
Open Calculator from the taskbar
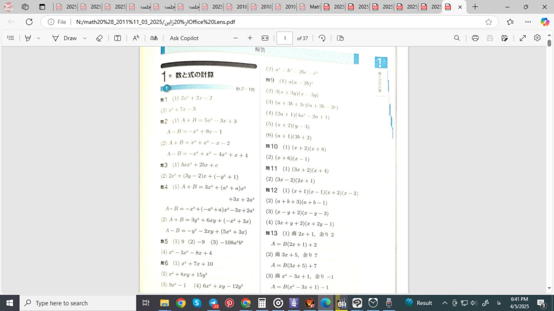click(262, 303)
